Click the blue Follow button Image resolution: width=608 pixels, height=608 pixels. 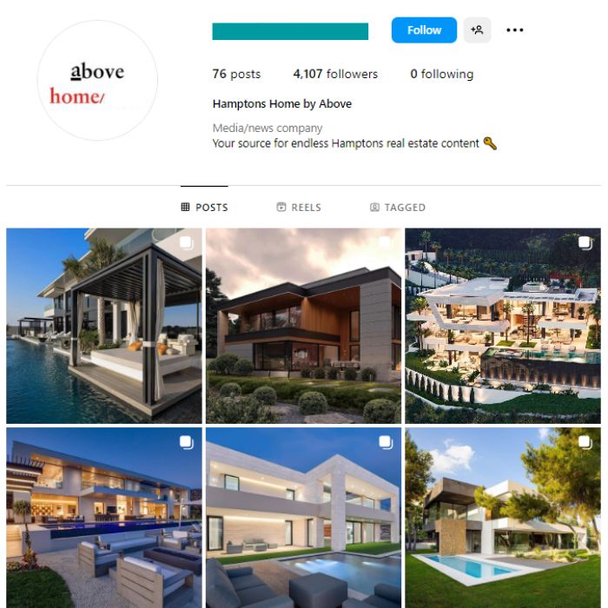(x=424, y=30)
